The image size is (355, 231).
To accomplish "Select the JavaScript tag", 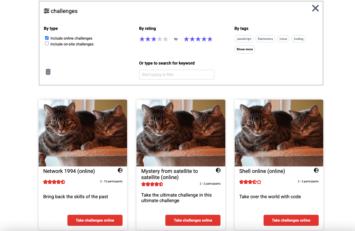I will tap(244, 39).
